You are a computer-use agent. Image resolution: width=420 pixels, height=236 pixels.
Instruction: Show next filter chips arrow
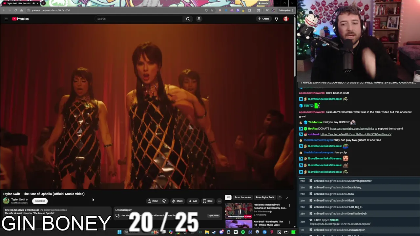[x=287, y=198]
